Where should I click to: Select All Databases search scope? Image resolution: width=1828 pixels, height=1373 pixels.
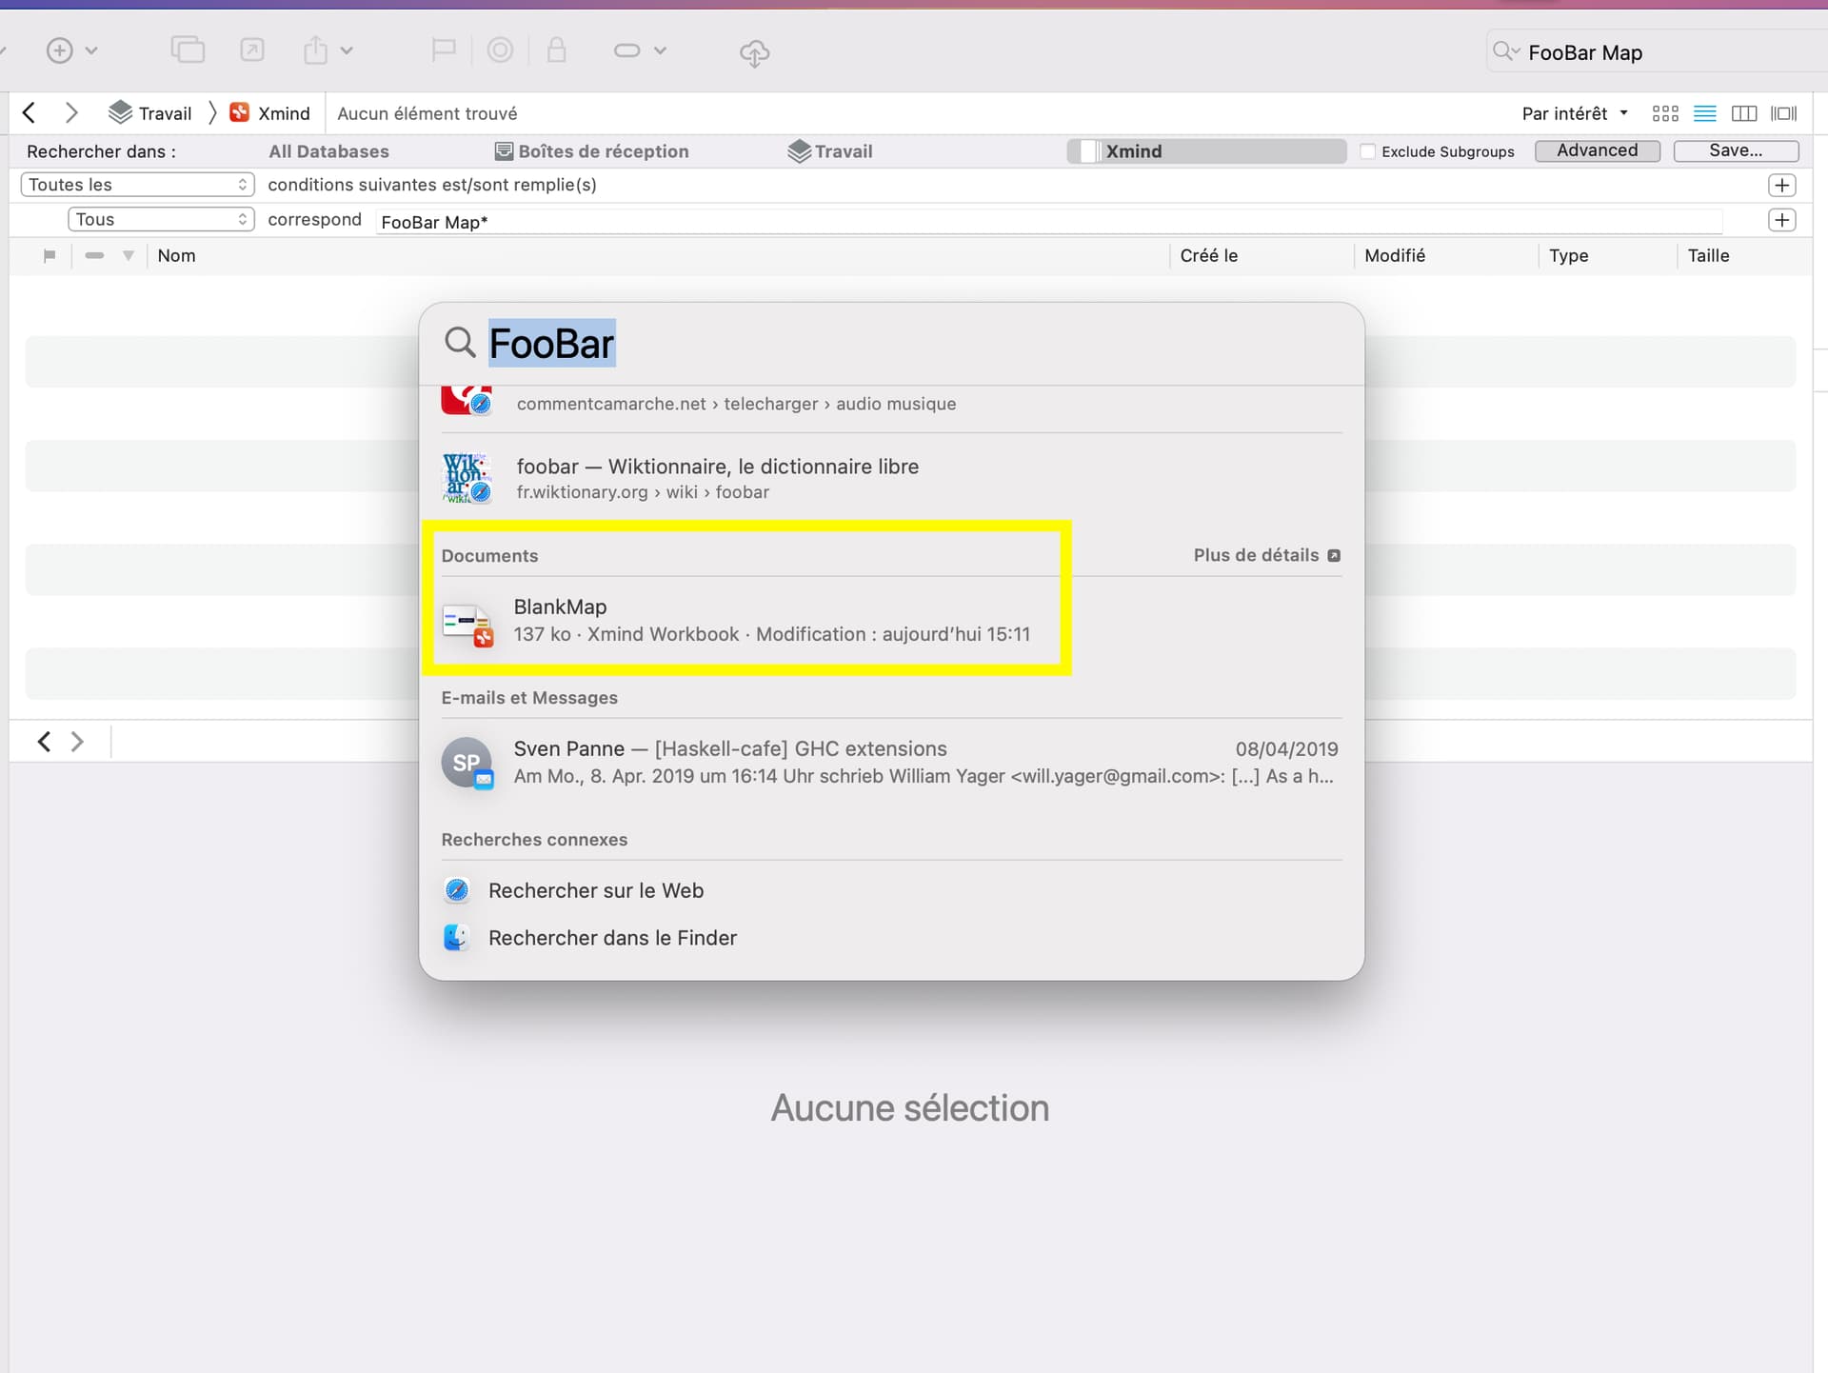tap(328, 151)
